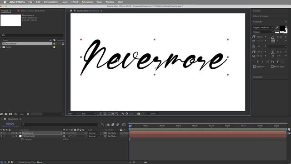Open the composition mini-flowchart icon

102,124
